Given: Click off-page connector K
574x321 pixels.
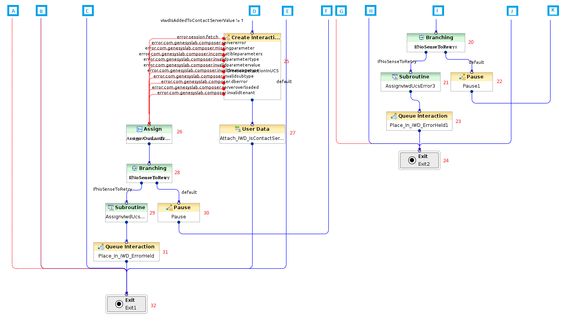Looking at the screenshot, I should tap(553, 10).
